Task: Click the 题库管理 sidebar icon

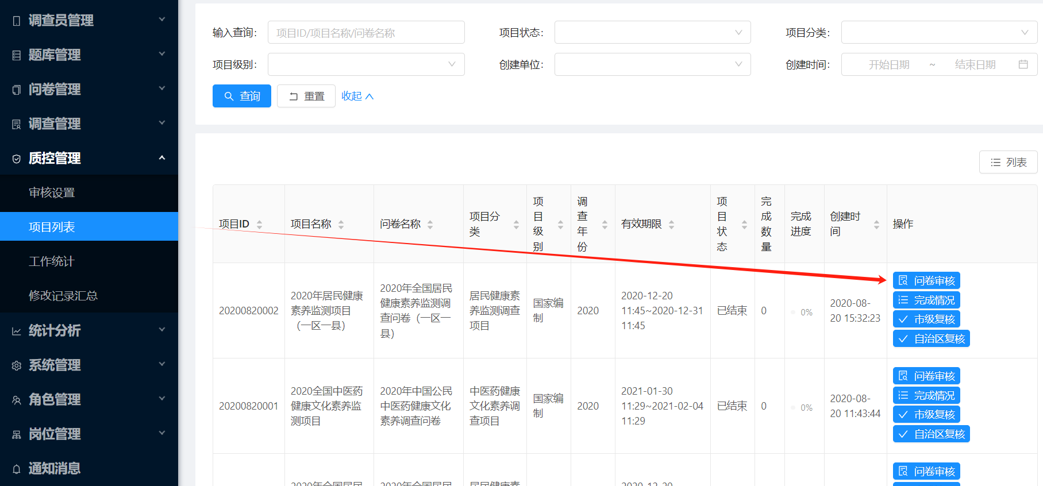Action: coord(17,55)
